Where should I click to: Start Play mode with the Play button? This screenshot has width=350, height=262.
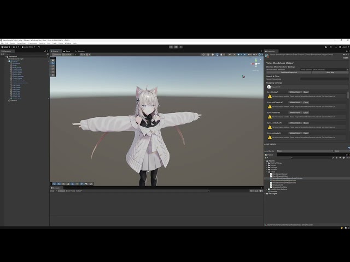171,47
